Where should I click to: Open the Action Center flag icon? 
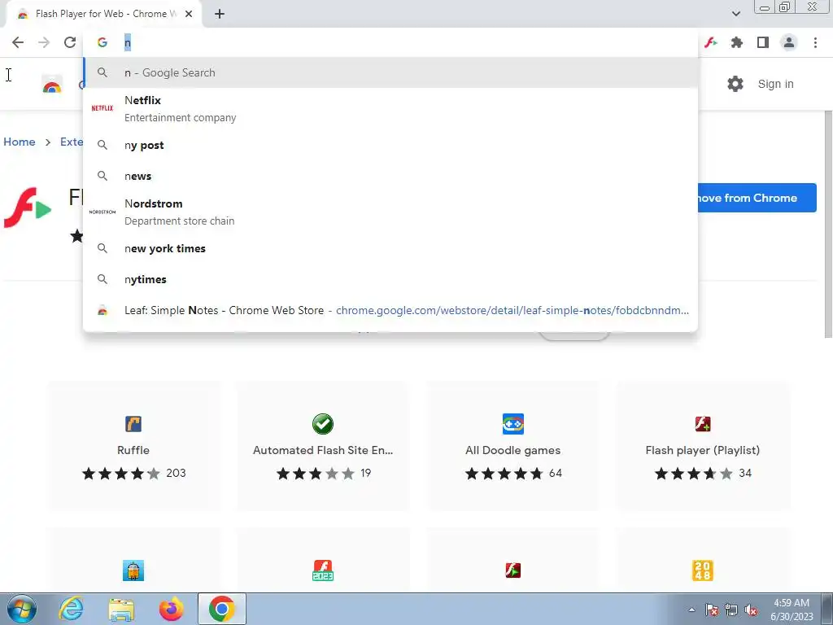click(x=712, y=610)
